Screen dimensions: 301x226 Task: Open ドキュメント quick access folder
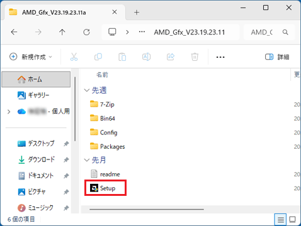[x=36, y=175]
